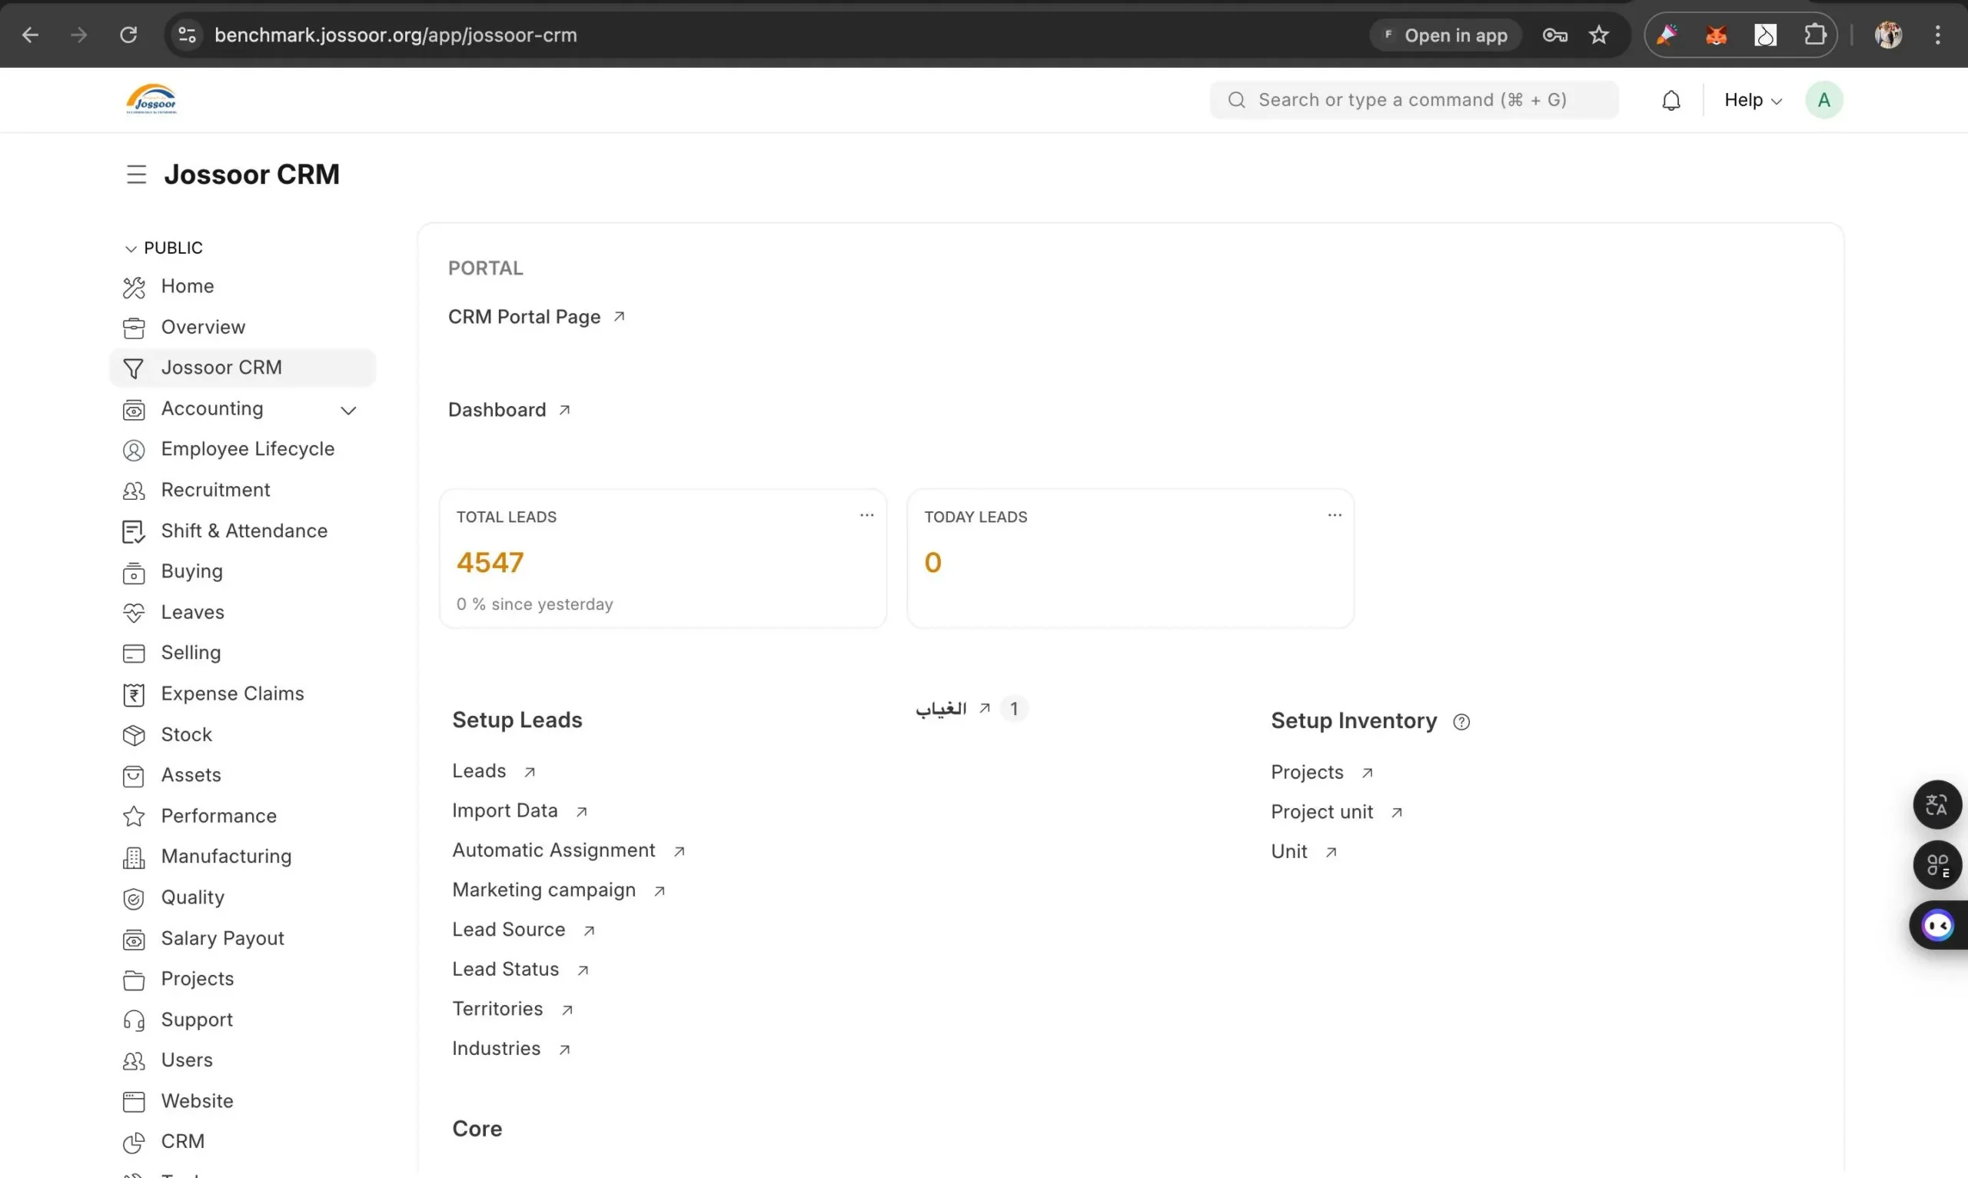1968x1178 pixels.
Task: Open the user avatar menu
Action: (1823, 100)
